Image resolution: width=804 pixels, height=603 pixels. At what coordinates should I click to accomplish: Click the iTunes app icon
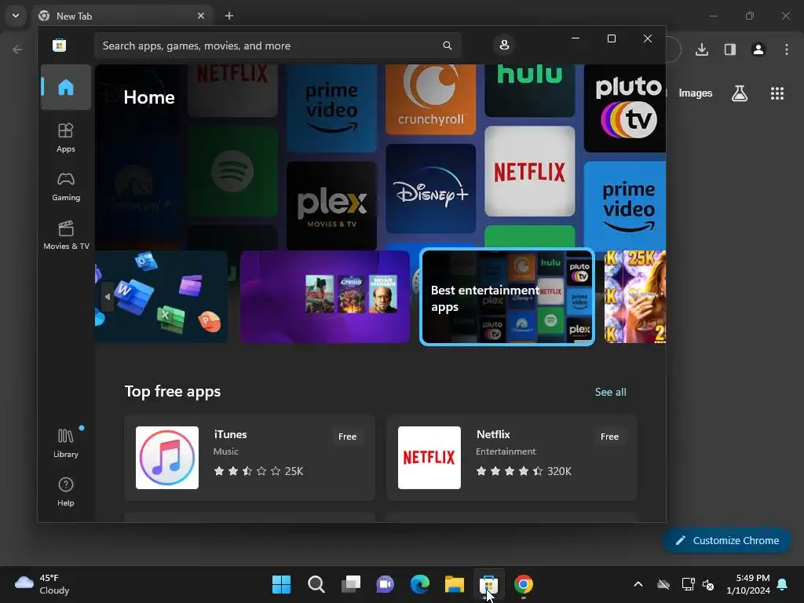tap(167, 458)
